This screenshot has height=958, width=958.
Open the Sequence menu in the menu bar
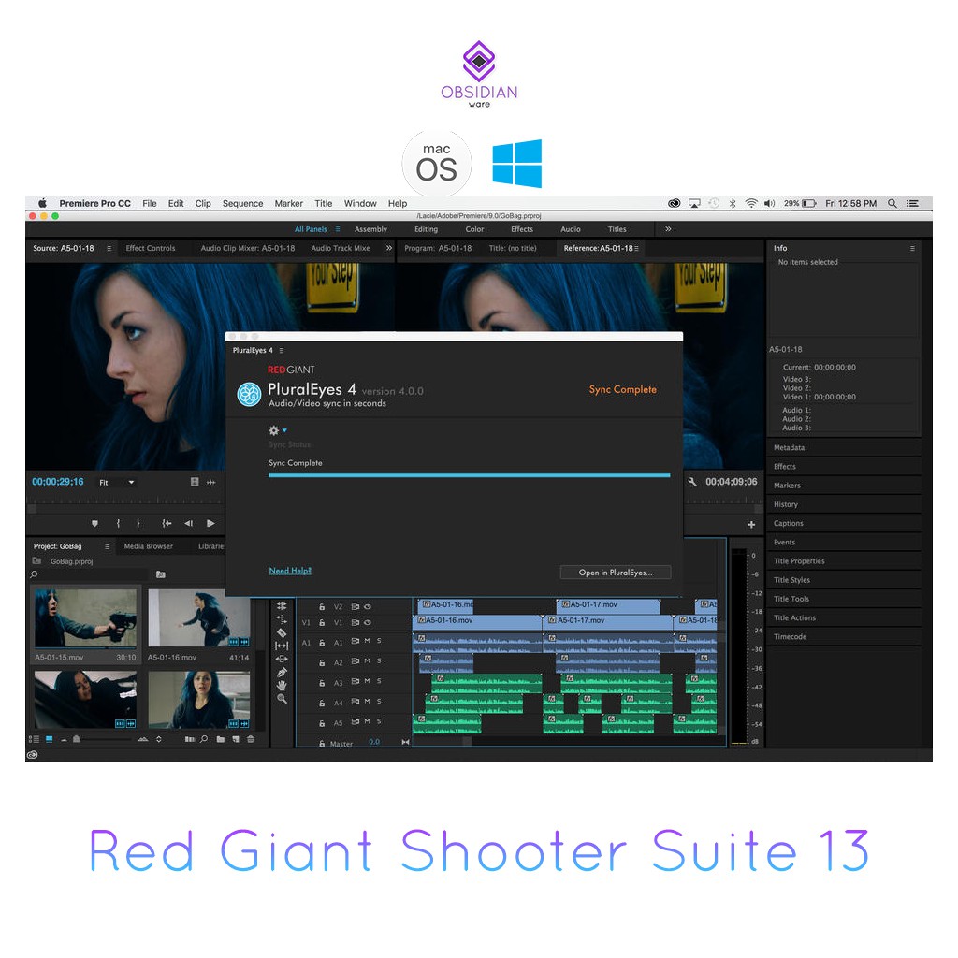[242, 203]
